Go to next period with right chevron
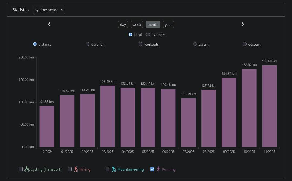292x181 pixels. click(x=243, y=24)
